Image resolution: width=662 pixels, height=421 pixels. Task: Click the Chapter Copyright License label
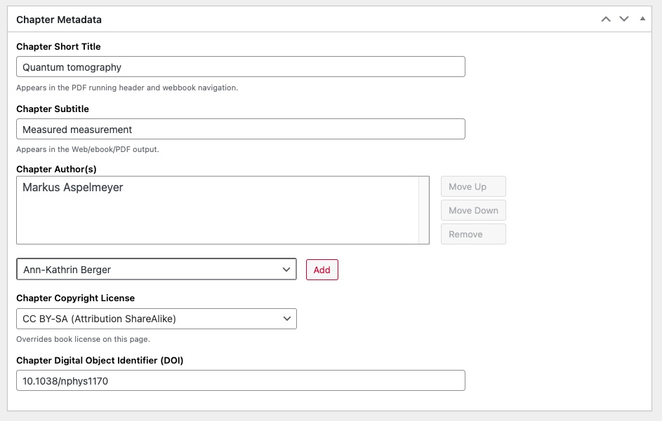(x=75, y=298)
